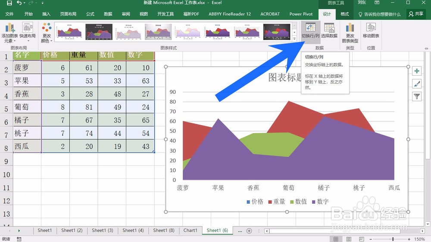Switch to Page Break Preview icon
This screenshot has height=242, width=431.
point(362,239)
